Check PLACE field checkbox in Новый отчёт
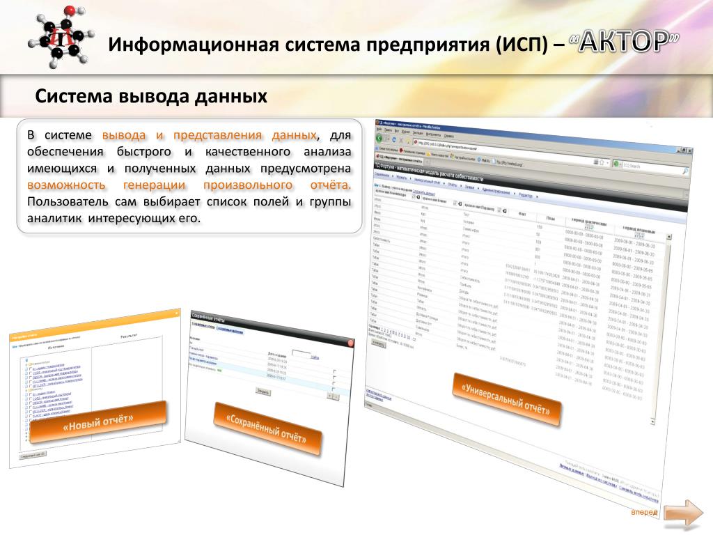 click(x=31, y=416)
